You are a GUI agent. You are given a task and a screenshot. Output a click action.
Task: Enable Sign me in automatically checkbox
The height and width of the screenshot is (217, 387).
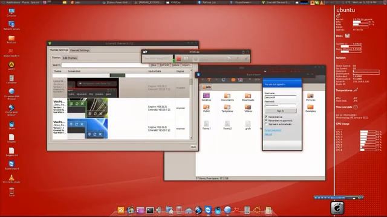pos(266,124)
